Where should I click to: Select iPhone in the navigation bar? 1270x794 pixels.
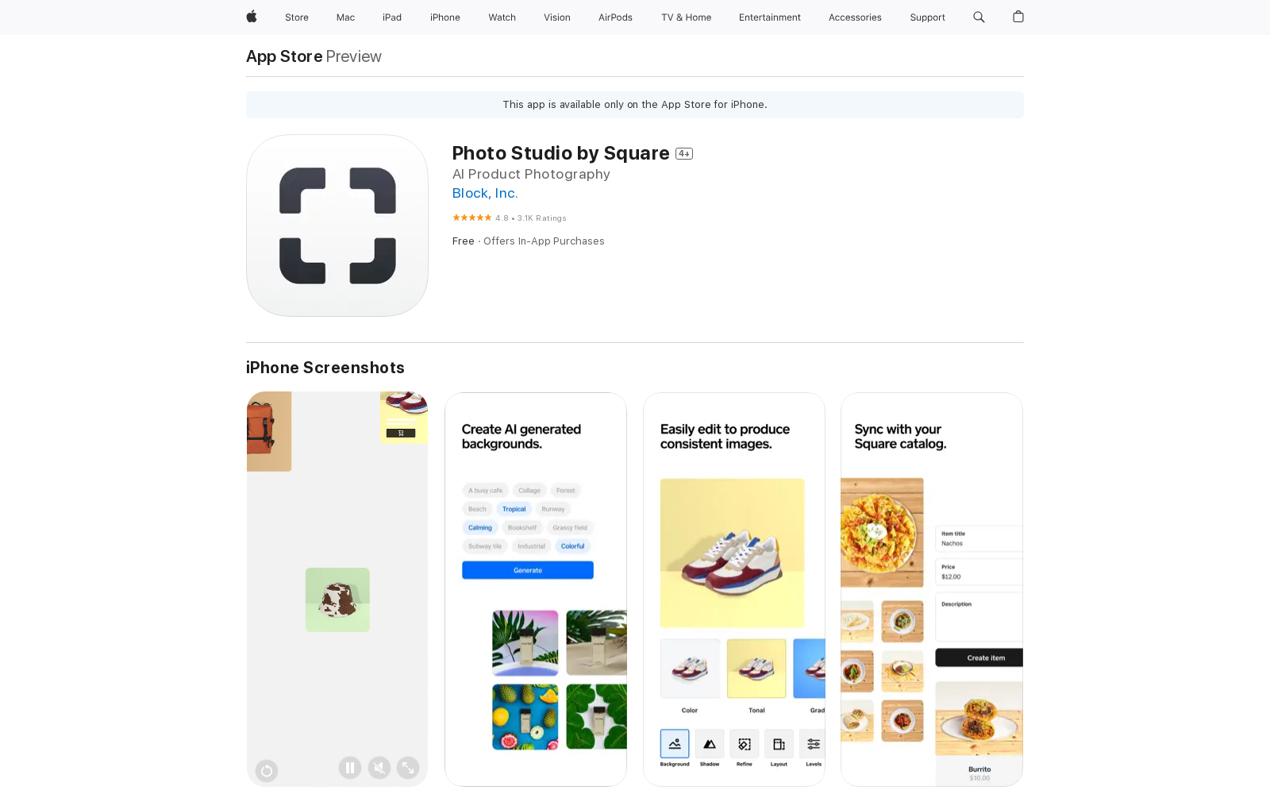pyautogui.click(x=445, y=17)
